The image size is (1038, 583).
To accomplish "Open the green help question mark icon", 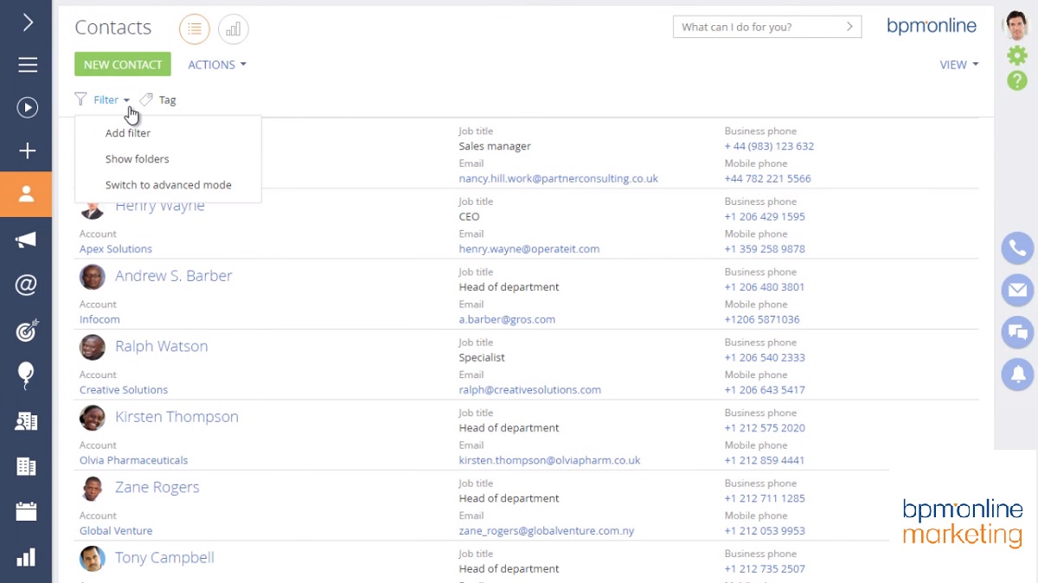I will pyautogui.click(x=1017, y=80).
